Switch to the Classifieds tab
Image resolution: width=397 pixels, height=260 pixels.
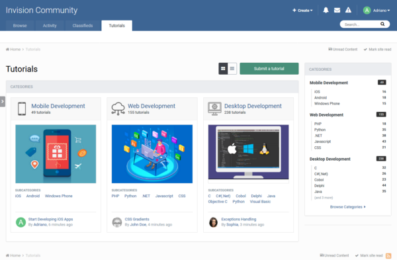[83, 26]
